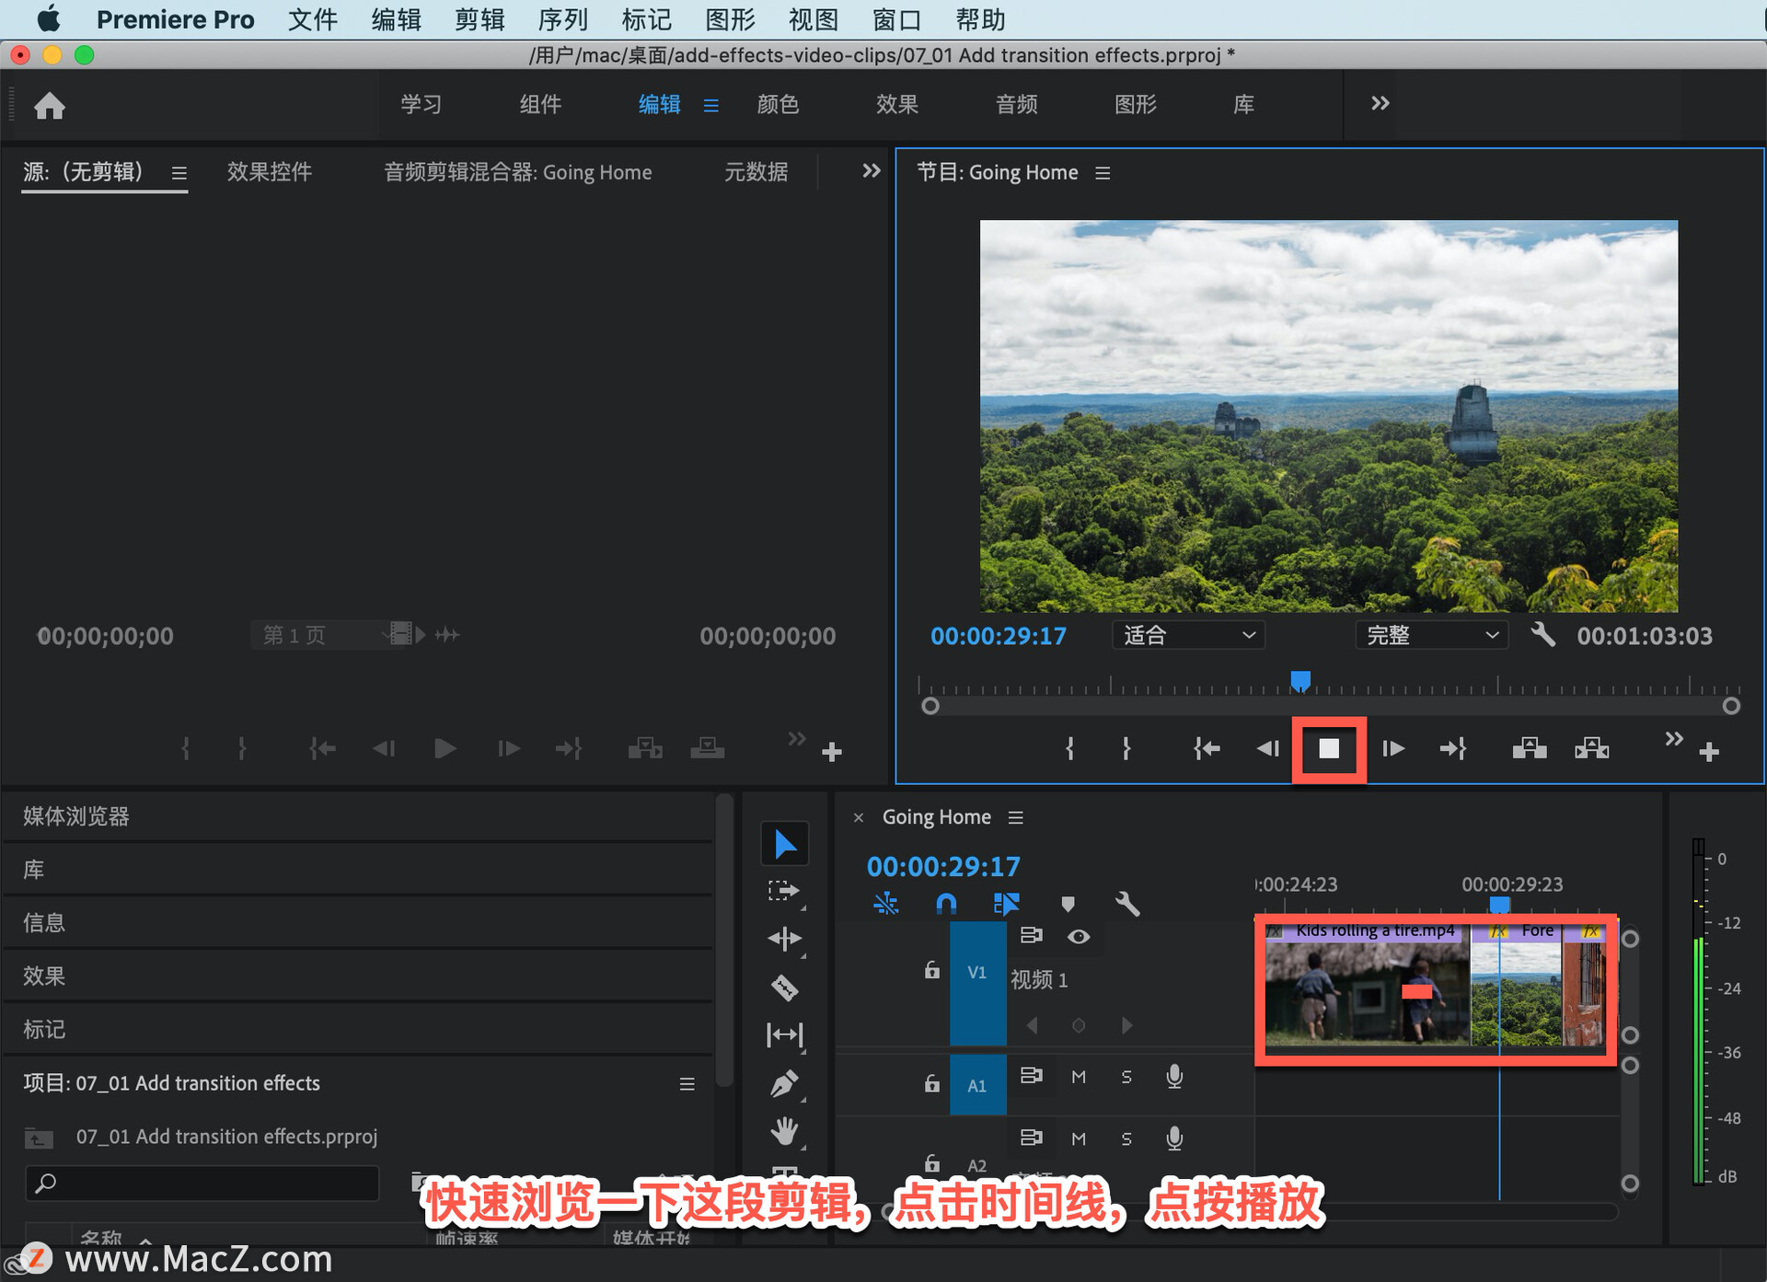Open timeline display settings wrench

coord(1127,904)
